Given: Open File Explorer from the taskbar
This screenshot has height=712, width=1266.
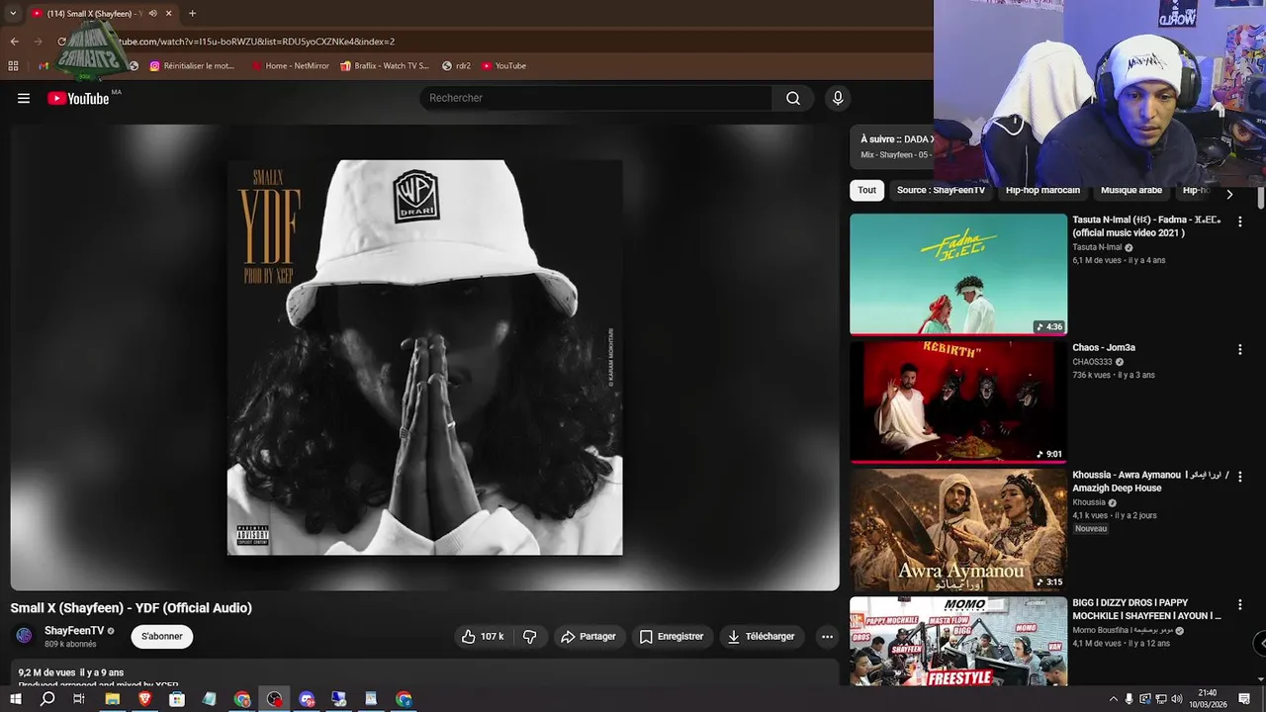Looking at the screenshot, I should tap(113, 699).
